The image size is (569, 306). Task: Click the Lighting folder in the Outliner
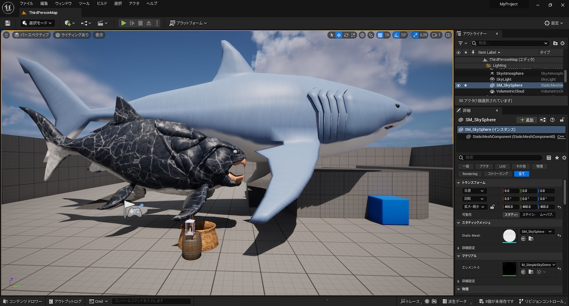coord(500,66)
